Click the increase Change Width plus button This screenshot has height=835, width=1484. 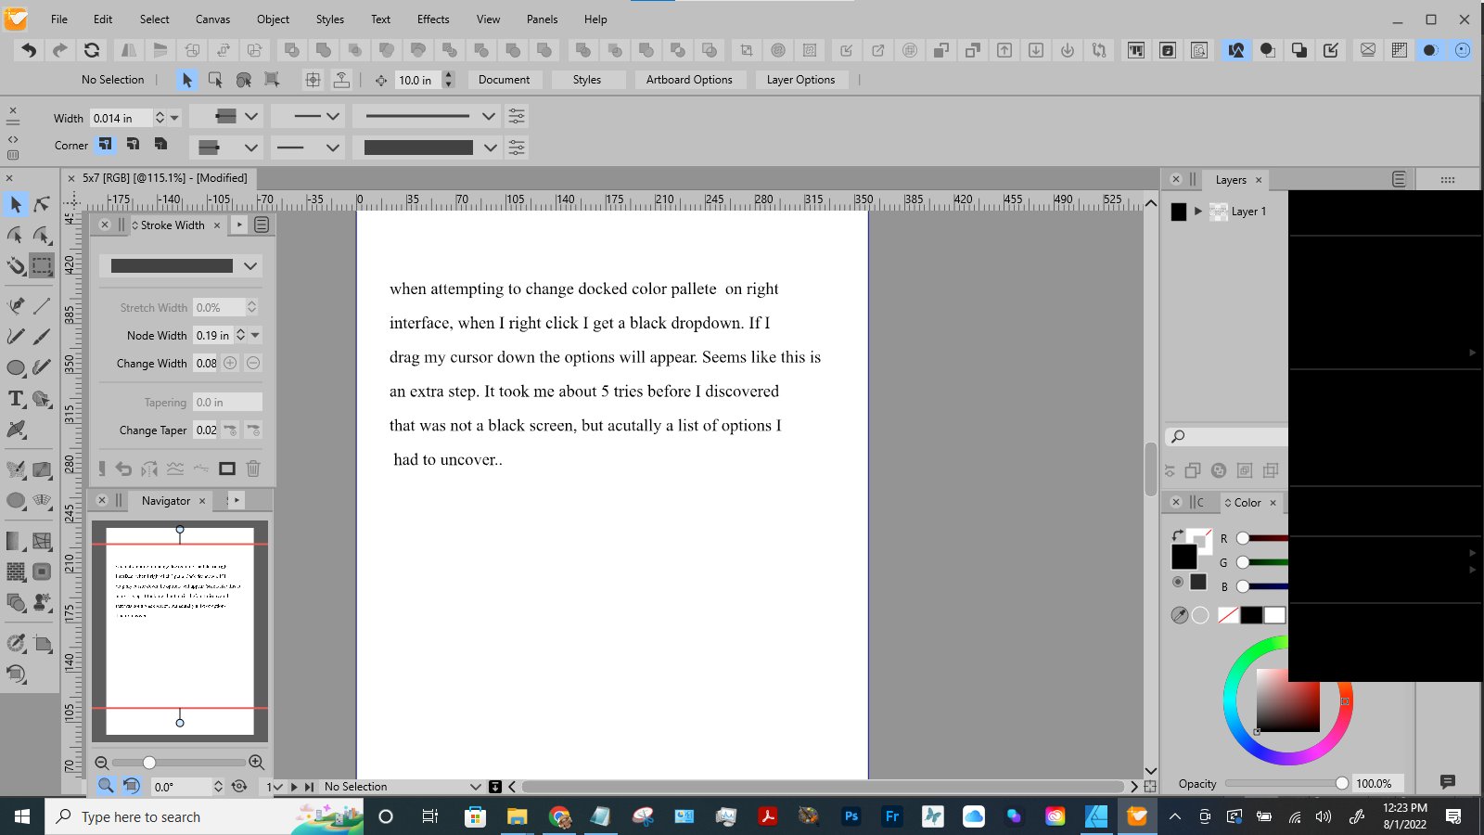(x=230, y=363)
